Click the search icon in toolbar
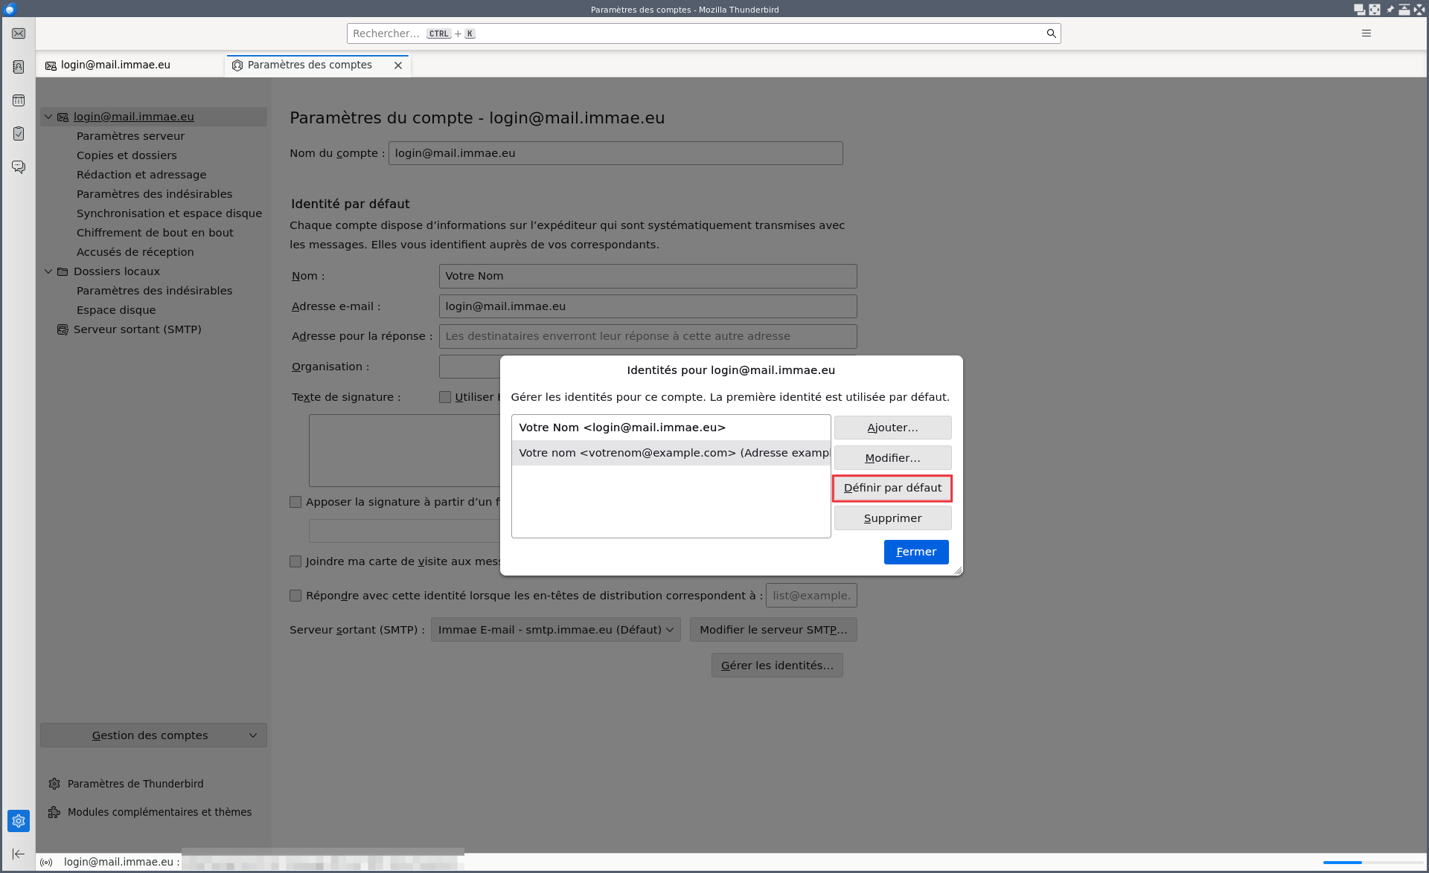The width and height of the screenshot is (1429, 873). click(x=1050, y=33)
